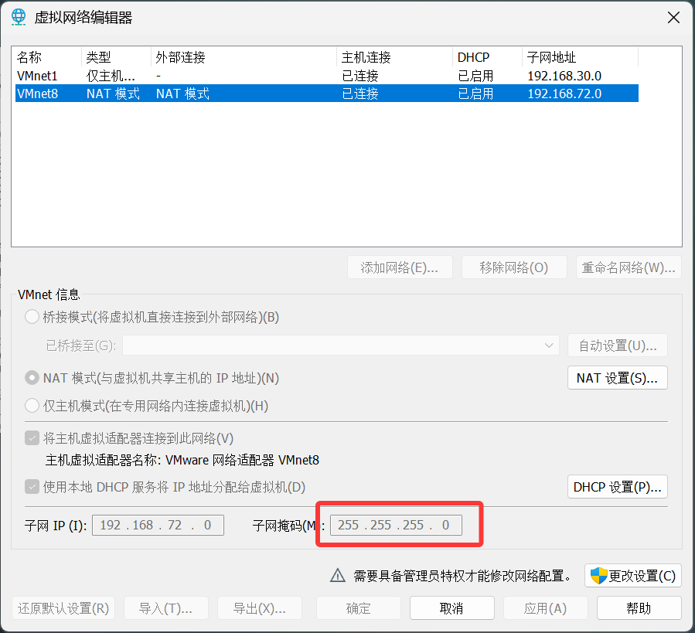The height and width of the screenshot is (633, 695).
Task: Close the 虚拟网络编辑器 window
Action: [673, 18]
